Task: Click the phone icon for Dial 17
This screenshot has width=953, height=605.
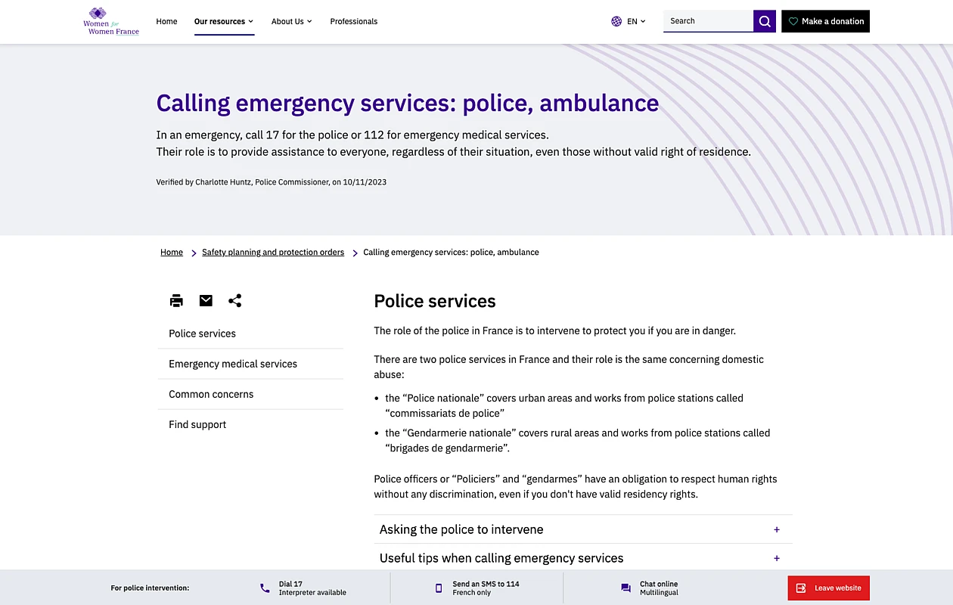Action: tap(265, 588)
